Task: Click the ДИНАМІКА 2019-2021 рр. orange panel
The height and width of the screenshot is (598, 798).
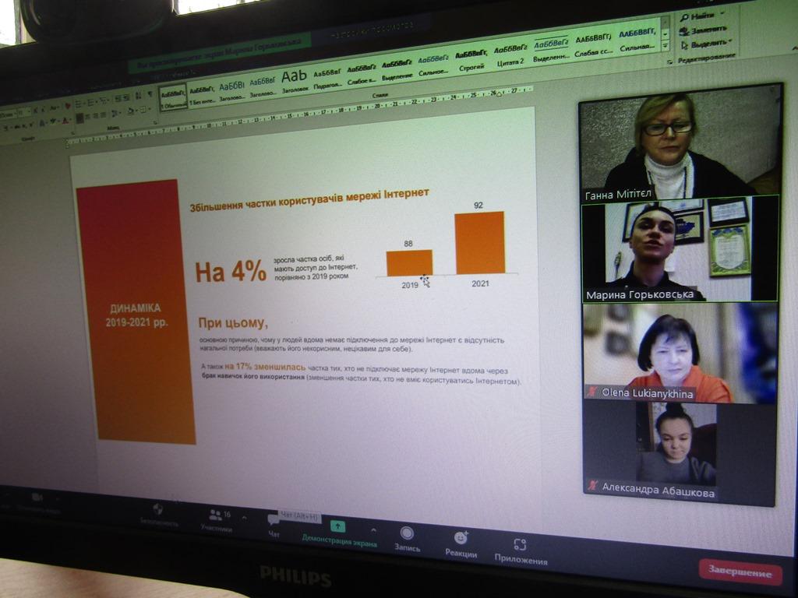Action: [x=136, y=311]
